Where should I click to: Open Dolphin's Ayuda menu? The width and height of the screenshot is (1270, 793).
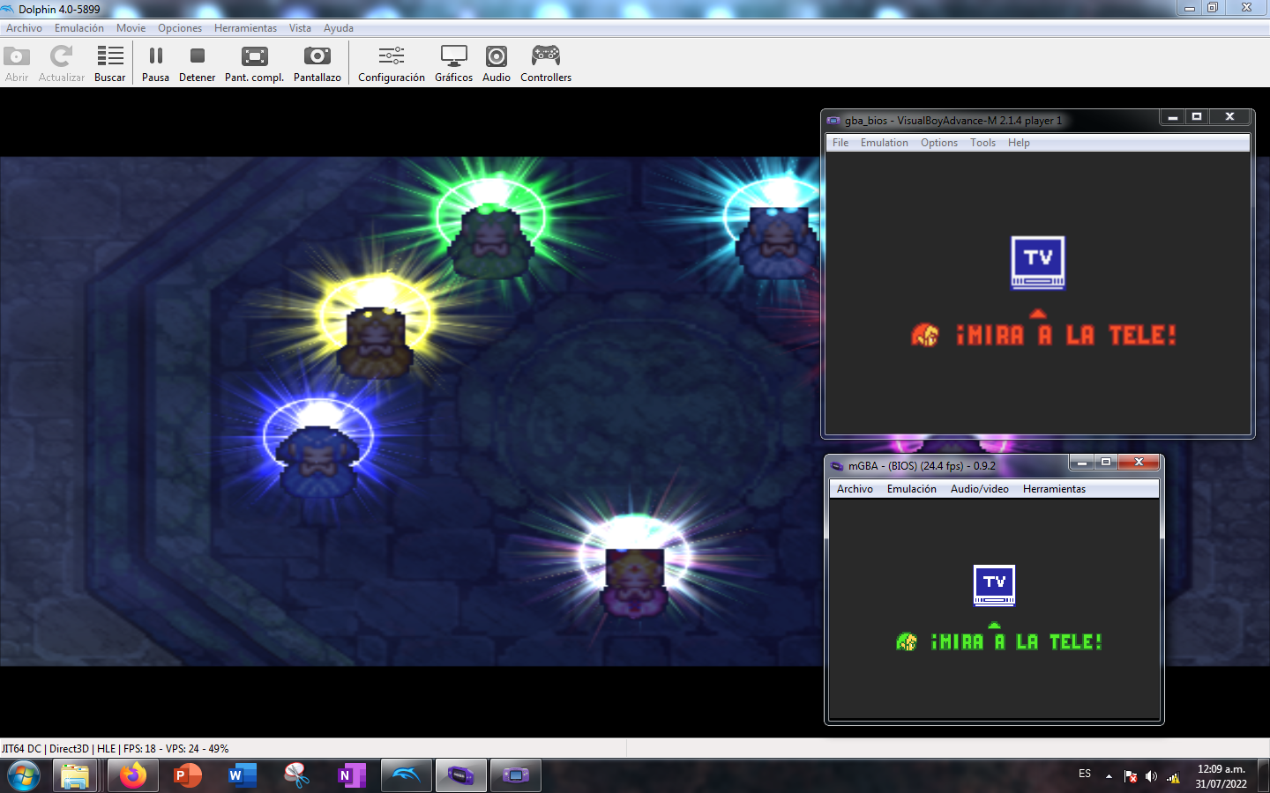[338, 28]
